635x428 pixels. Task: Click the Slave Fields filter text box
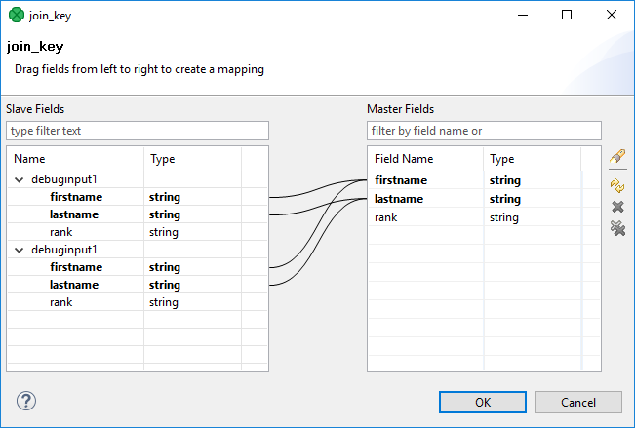pos(137,130)
